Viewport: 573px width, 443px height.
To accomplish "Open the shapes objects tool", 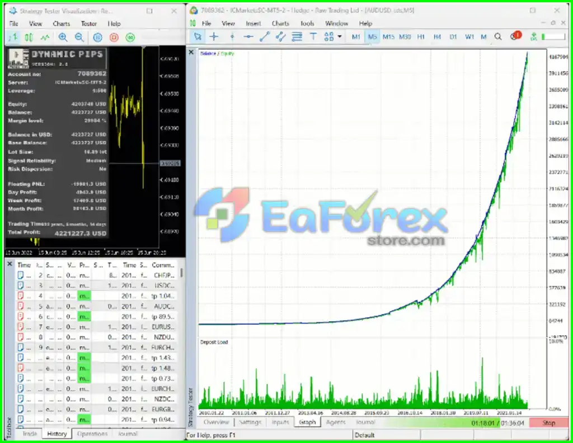I will (329, 36).
